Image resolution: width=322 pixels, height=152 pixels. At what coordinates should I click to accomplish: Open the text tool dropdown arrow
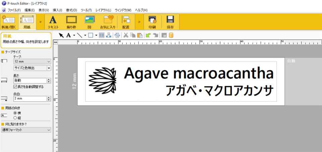coord(74,35)
